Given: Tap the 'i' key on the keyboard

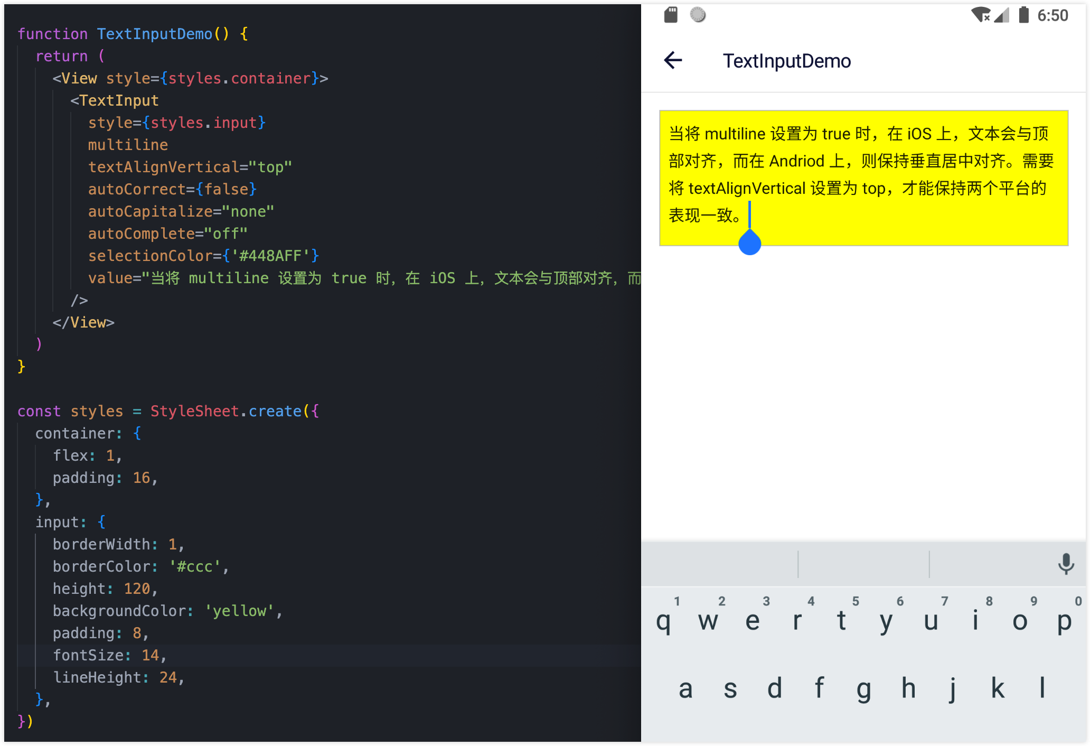Looking at the screenshot, I should [x=975, y=619].
